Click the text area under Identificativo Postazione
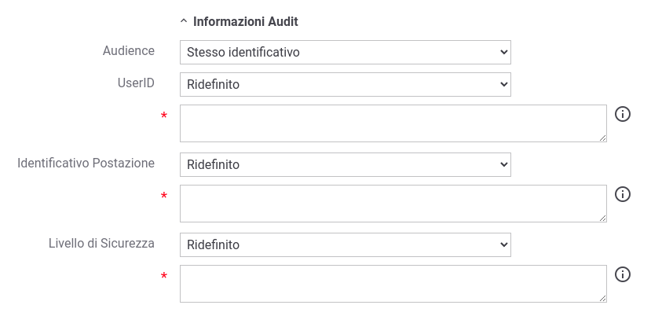The width and height of the screenshot is (651, 316). 393,204
